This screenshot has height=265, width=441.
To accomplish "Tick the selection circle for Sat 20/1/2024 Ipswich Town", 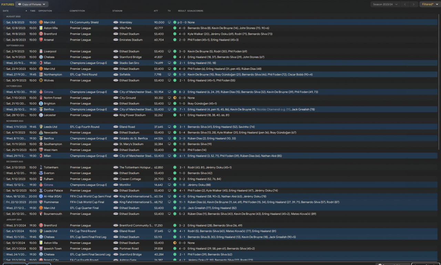I will (4, 249).
